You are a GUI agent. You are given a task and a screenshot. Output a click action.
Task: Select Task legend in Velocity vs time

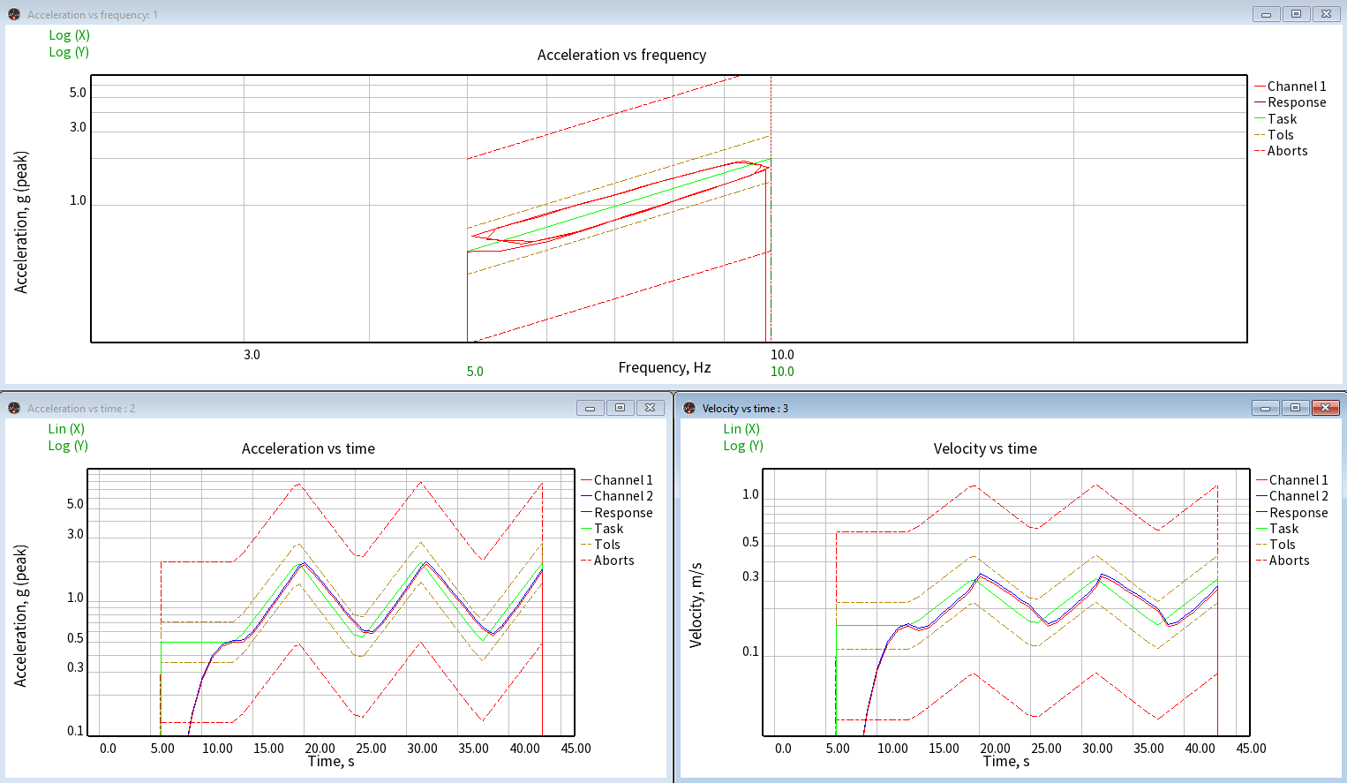point(1277,529)
